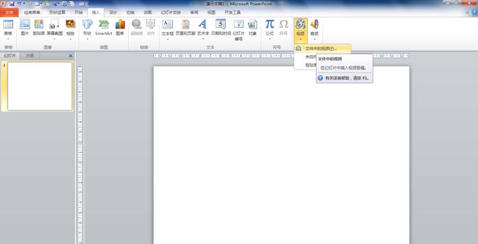Switch to the 开始 Home tab
Screen dimensions: 478x244
point(79,12)
